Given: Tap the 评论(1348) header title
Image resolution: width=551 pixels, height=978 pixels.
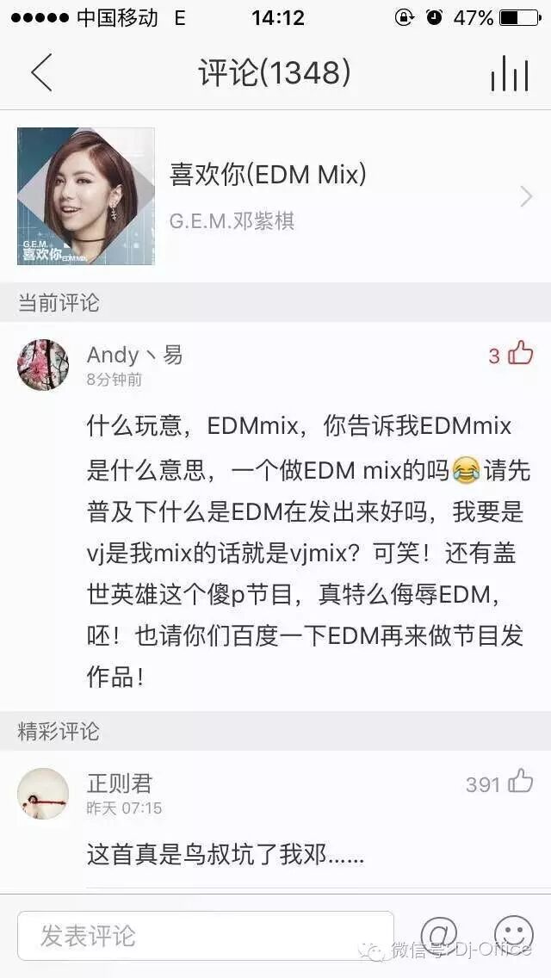Looking at the screenshot, I should coord(275,73).
